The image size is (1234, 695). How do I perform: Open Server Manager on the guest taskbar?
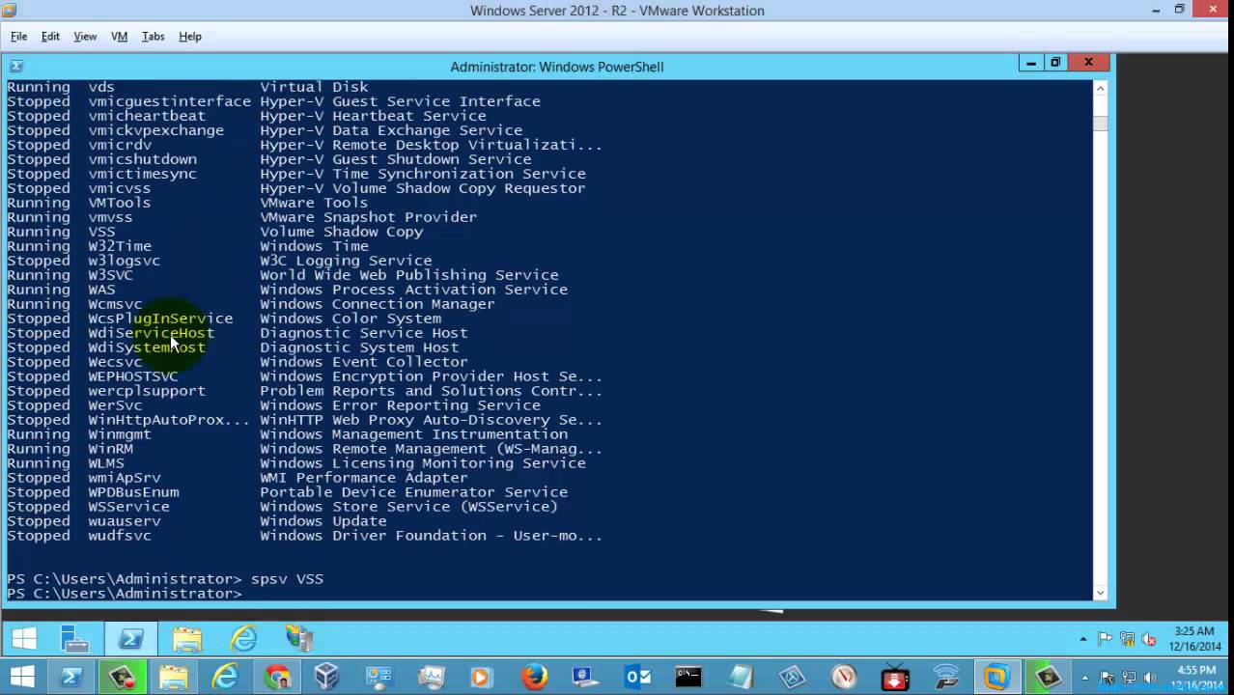coord(74,639)
